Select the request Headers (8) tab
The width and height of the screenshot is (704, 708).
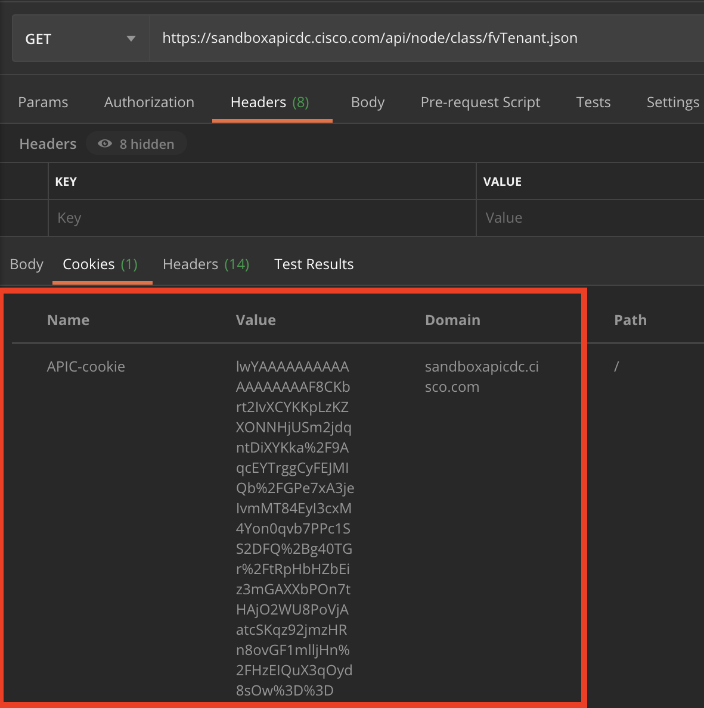[269, 102]
